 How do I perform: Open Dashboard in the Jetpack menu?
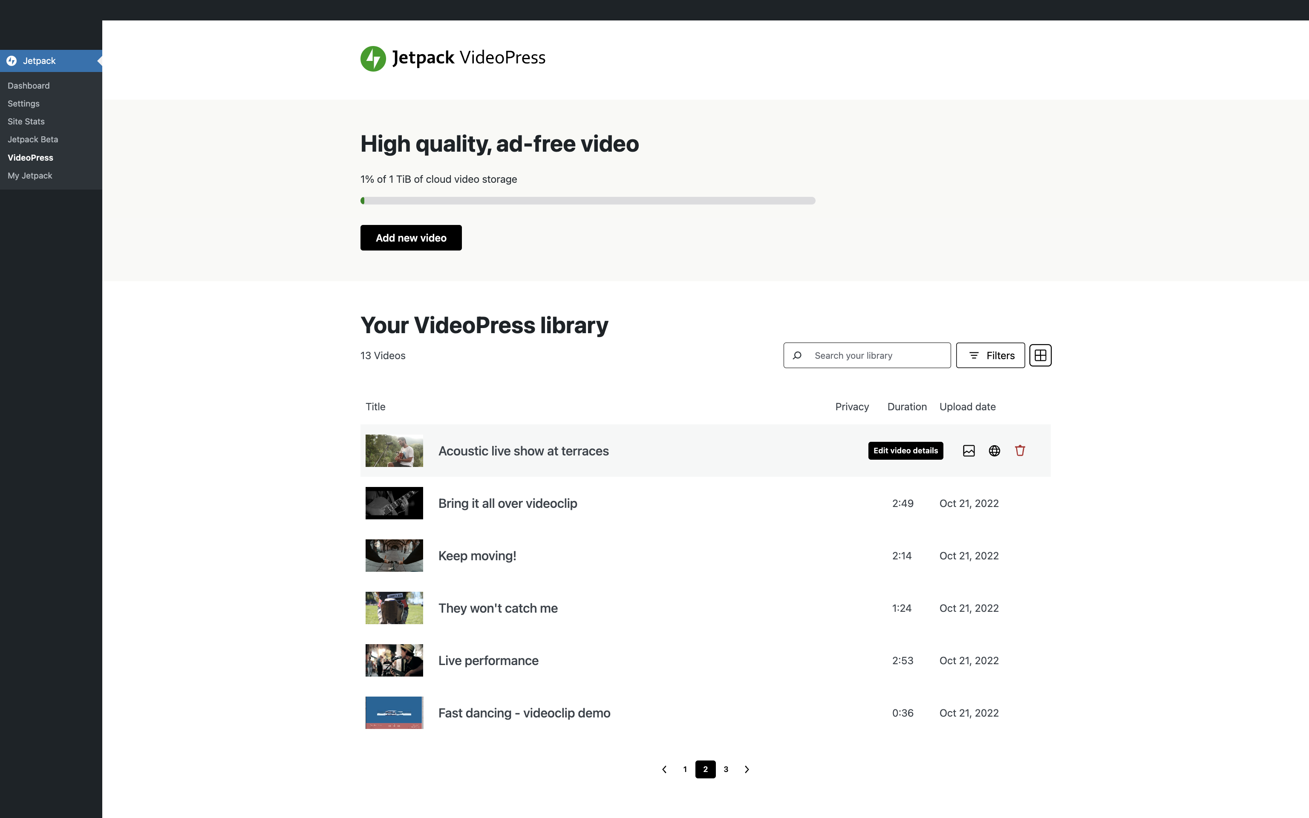coord(29,86)
